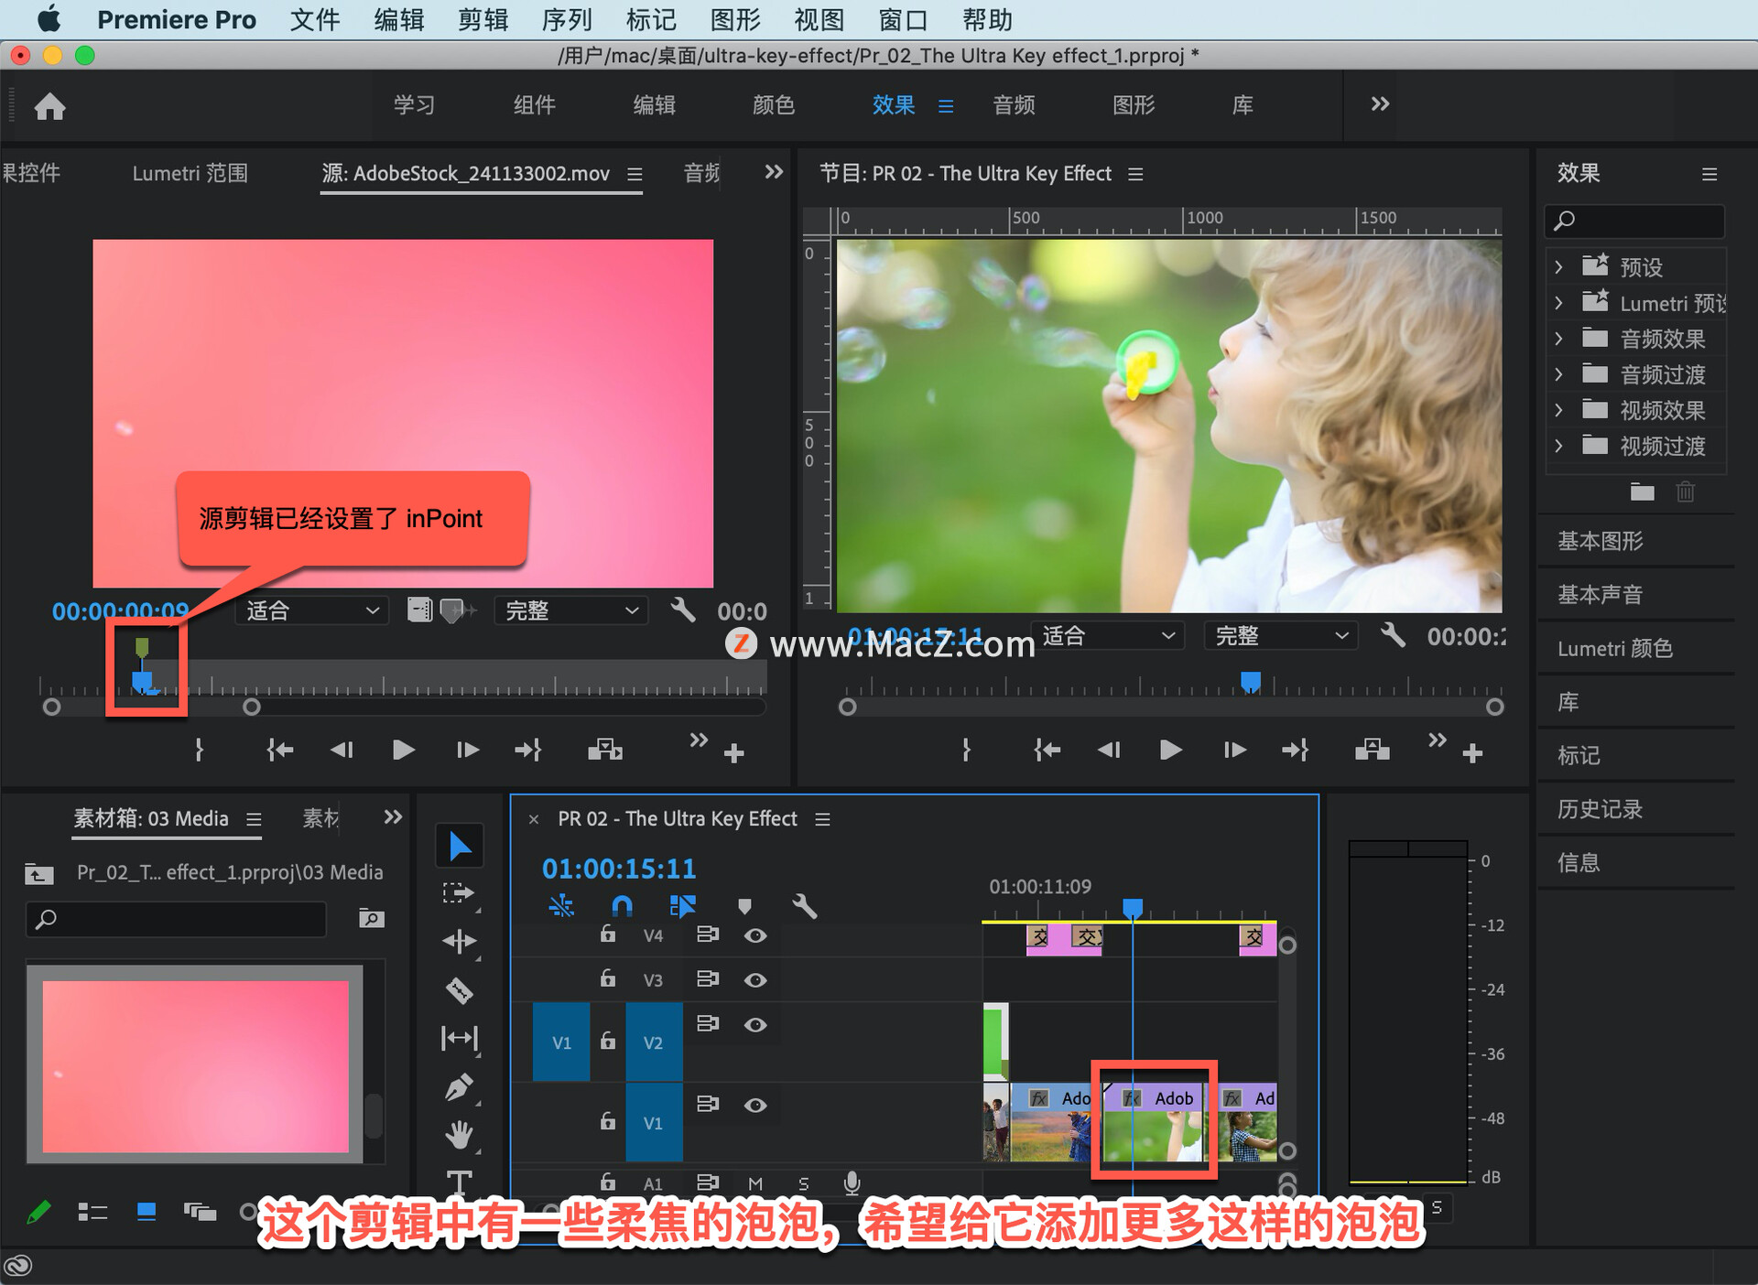Toggle insert sequences as nests option

[561, 906]
